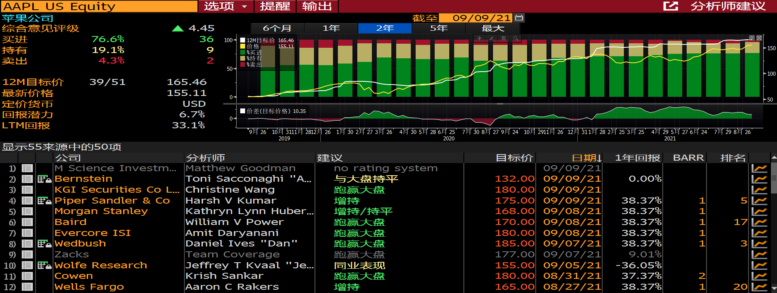Toggle the 价差(目标价格) legend box
The height and width of the screenshot is (293, 777).
(243, 111)
